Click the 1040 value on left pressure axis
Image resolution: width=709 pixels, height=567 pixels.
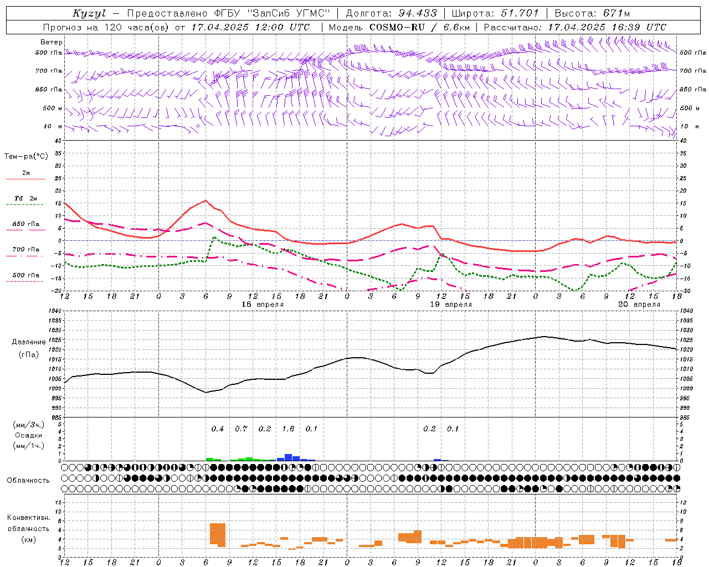pos(54,311)
